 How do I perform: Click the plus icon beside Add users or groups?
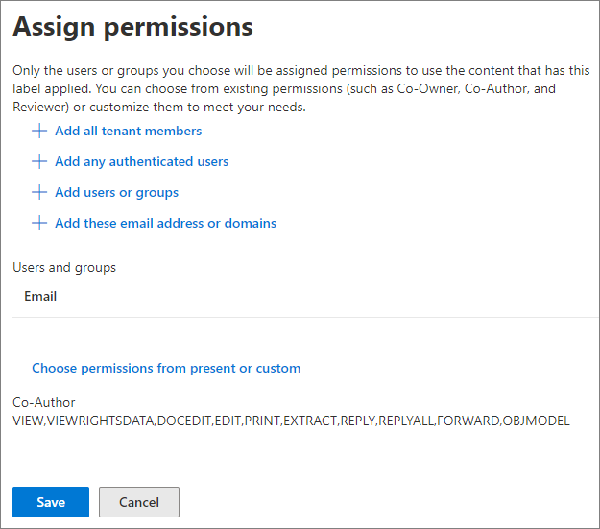(x=39, y=192)
